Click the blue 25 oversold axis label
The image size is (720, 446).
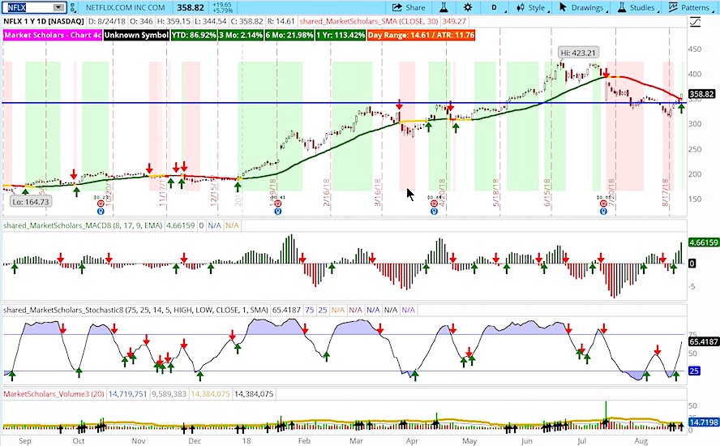click(694, 371)
